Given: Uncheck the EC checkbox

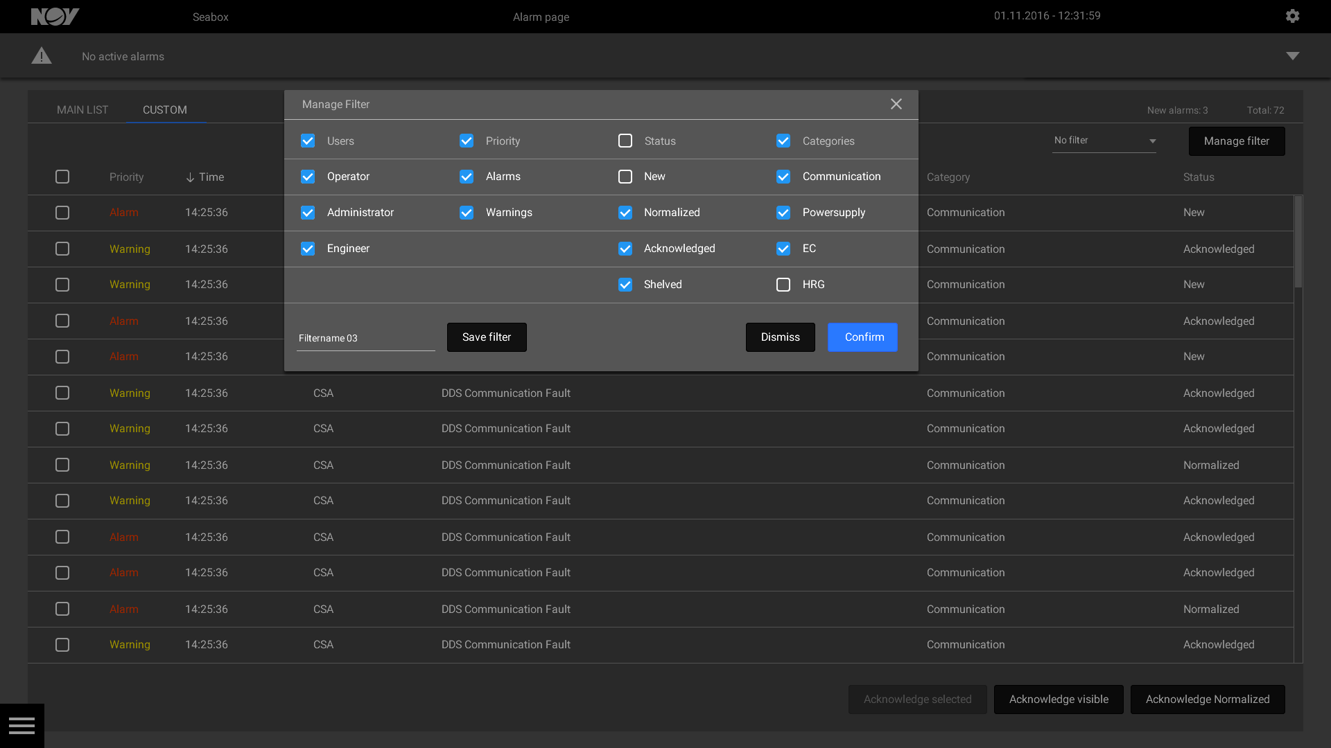Looking at the screenshot, I should click(x=783, y=249).
